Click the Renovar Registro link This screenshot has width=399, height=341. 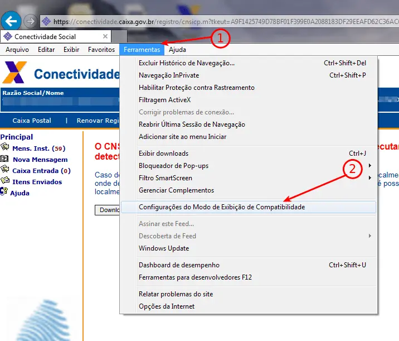click(x=98, y=121)
